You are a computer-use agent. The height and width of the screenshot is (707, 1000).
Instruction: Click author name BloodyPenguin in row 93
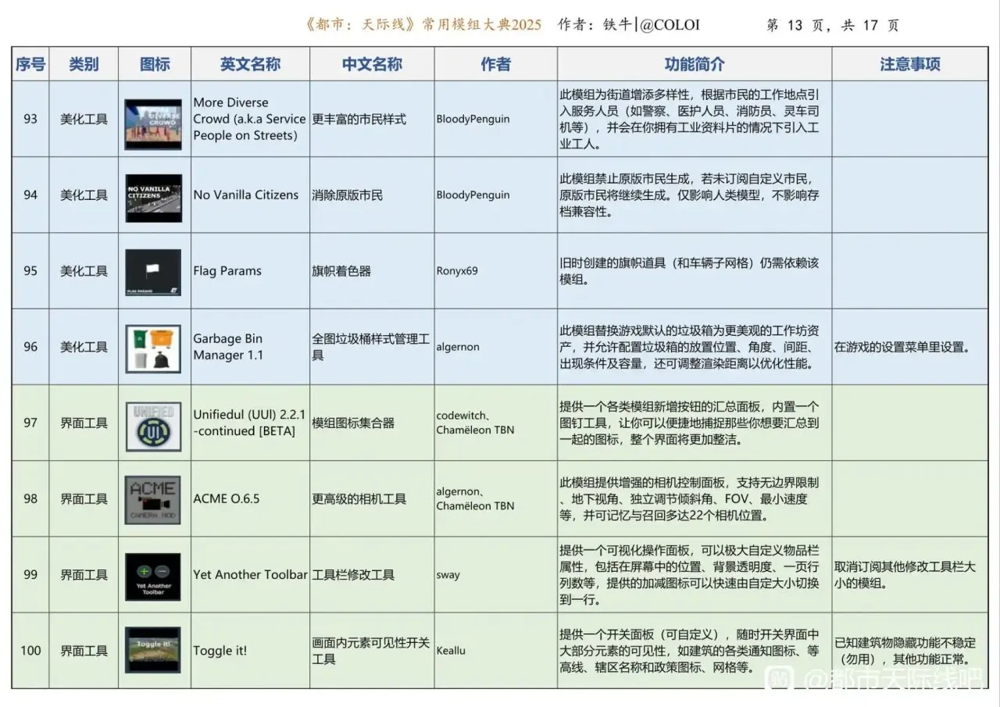click(x=473, y=119)
